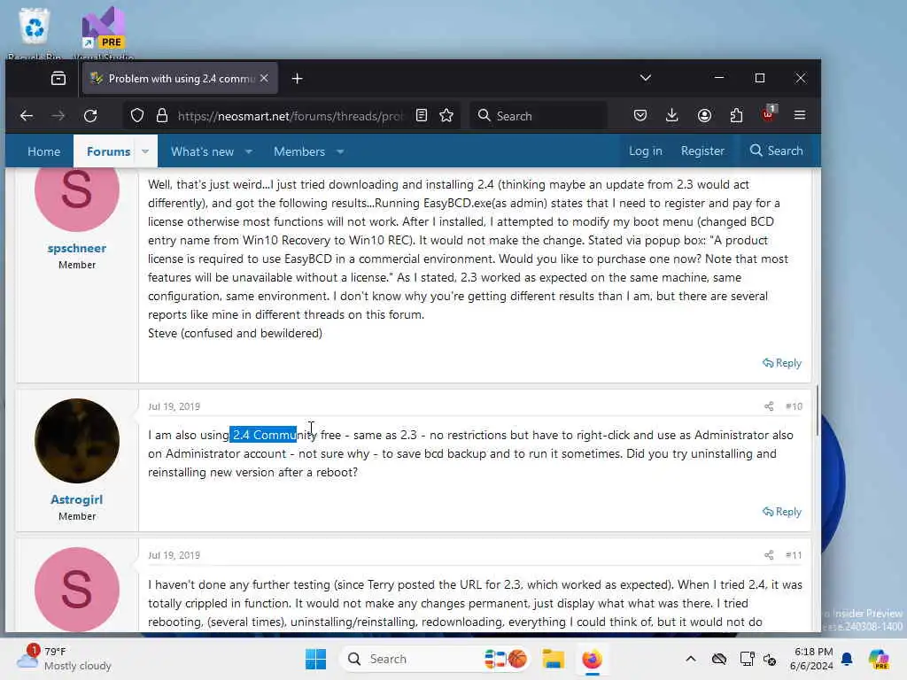Open weather widget showing 79°F
Viewport: 907px width, 680px height.
[65, 659]
